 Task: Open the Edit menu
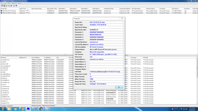coord(5,3)
